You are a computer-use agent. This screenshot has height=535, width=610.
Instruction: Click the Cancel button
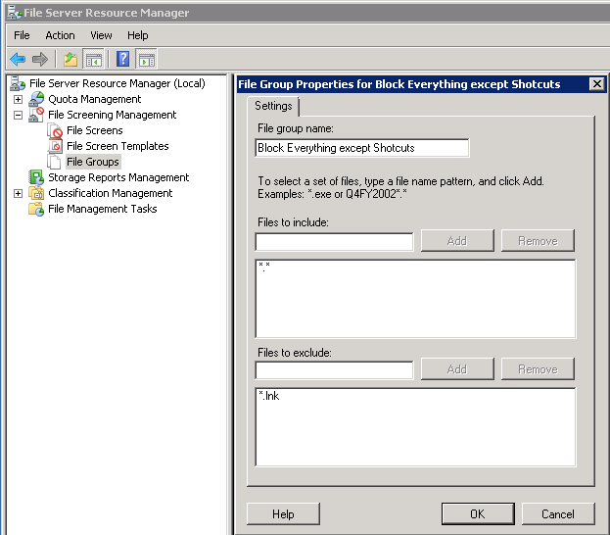pos(558,514)
